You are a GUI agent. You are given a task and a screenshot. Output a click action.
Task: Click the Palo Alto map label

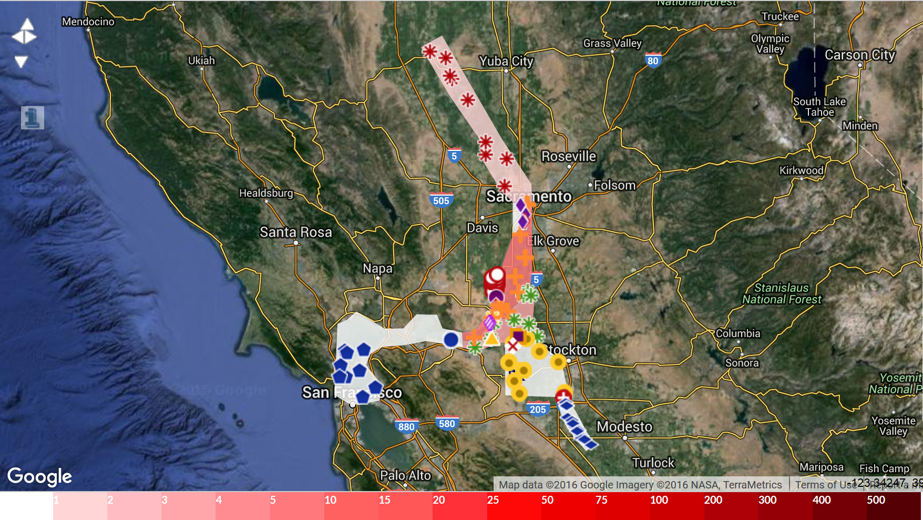pyautogui.click(x=405, y=475)
